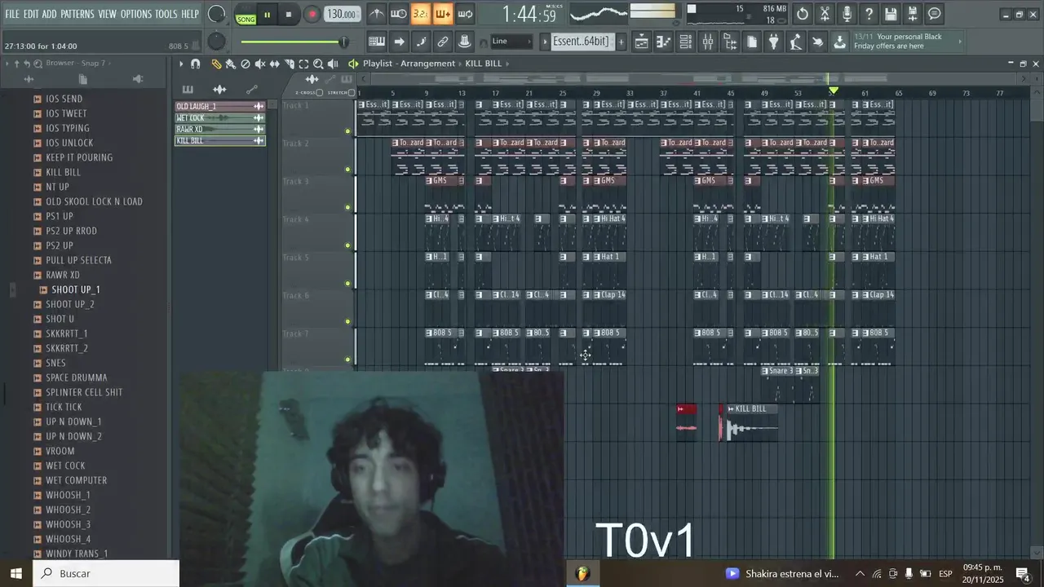The width and height of the screenshot is (1044, 587).
Task: Open the TOOLS menu
Action: click(166, 14)
